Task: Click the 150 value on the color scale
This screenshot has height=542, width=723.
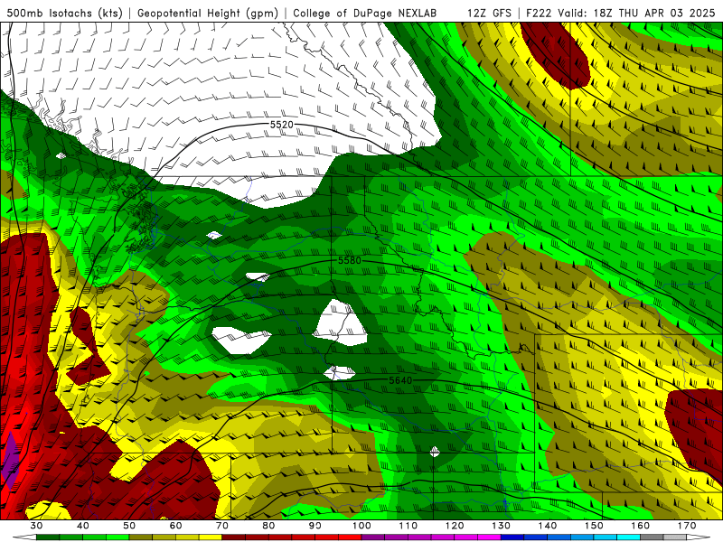Action: [x=594, y=526]
